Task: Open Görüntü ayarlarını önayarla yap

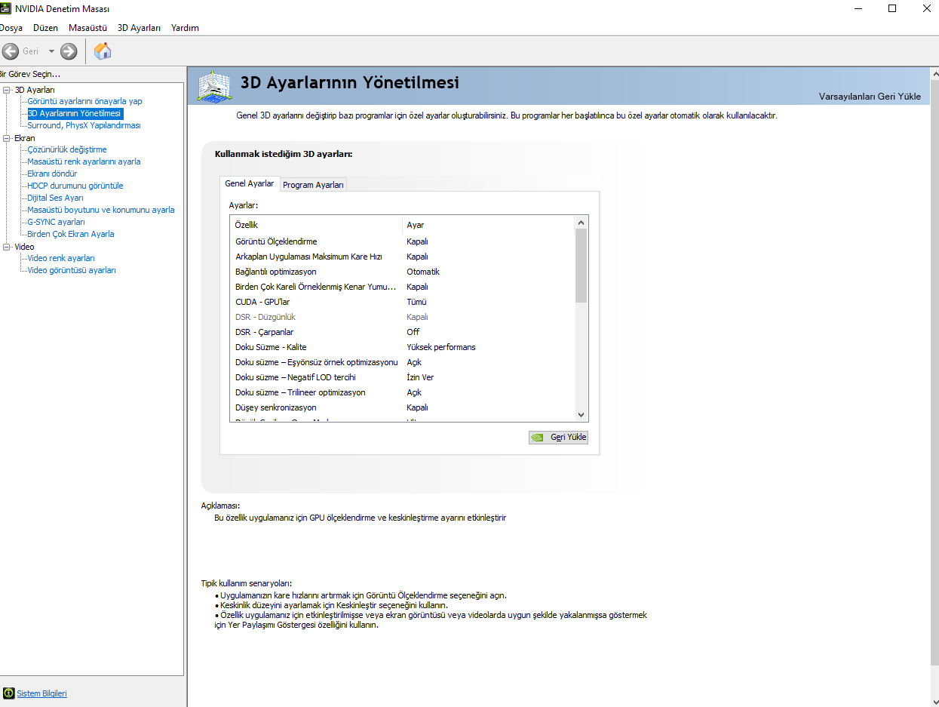Action: 84,101
